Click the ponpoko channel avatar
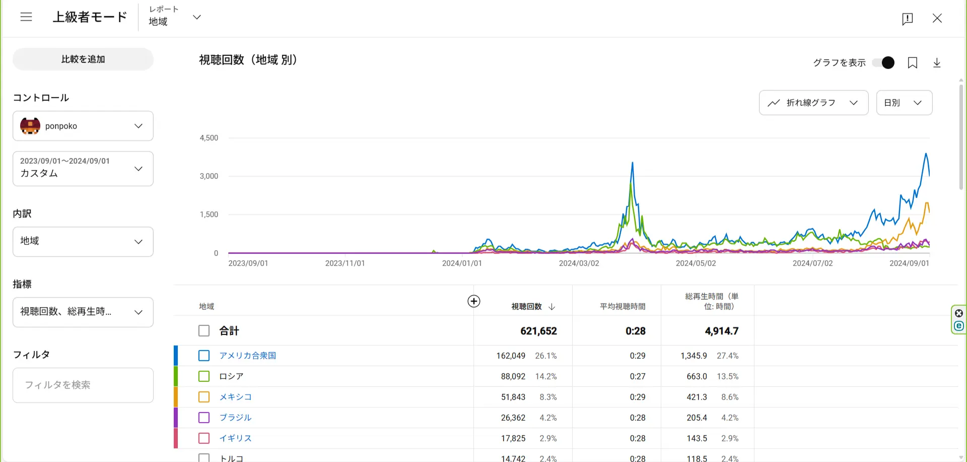Viewport: 967px width, 462px height. pyautogui.click(x=30, y=126)
